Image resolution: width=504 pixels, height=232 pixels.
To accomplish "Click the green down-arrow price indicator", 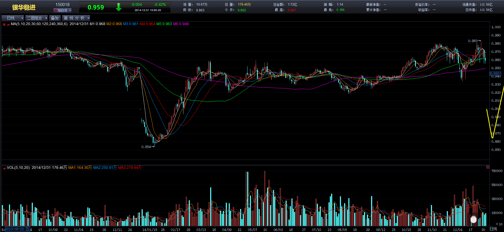I will tap(119, 7).
